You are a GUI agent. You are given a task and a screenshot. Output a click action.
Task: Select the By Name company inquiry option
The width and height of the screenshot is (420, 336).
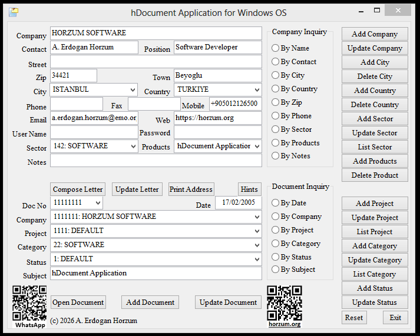[276, 48]
